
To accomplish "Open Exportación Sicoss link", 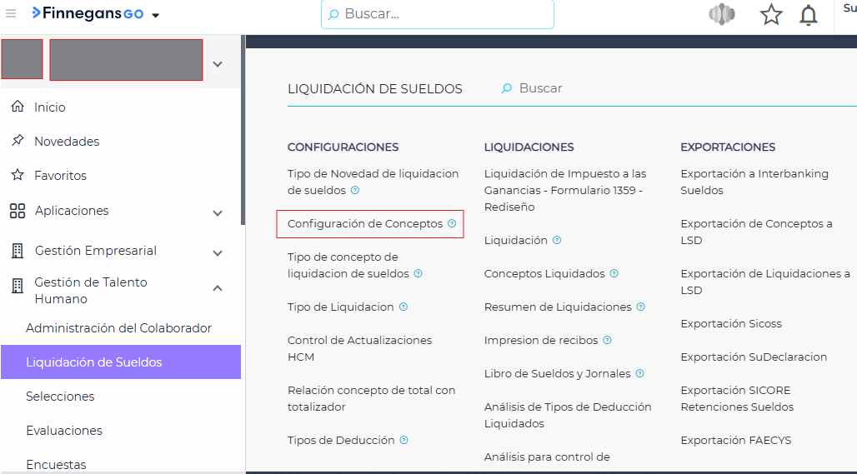I will 730,324.
